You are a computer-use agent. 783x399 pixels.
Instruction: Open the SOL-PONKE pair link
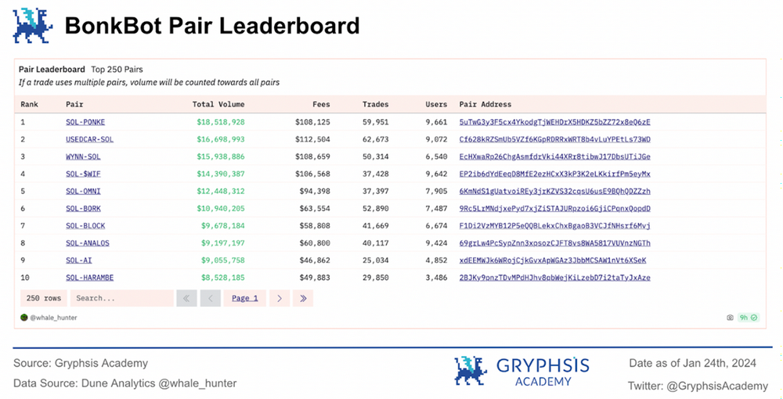pyautogui.click(x=85, y=122)
